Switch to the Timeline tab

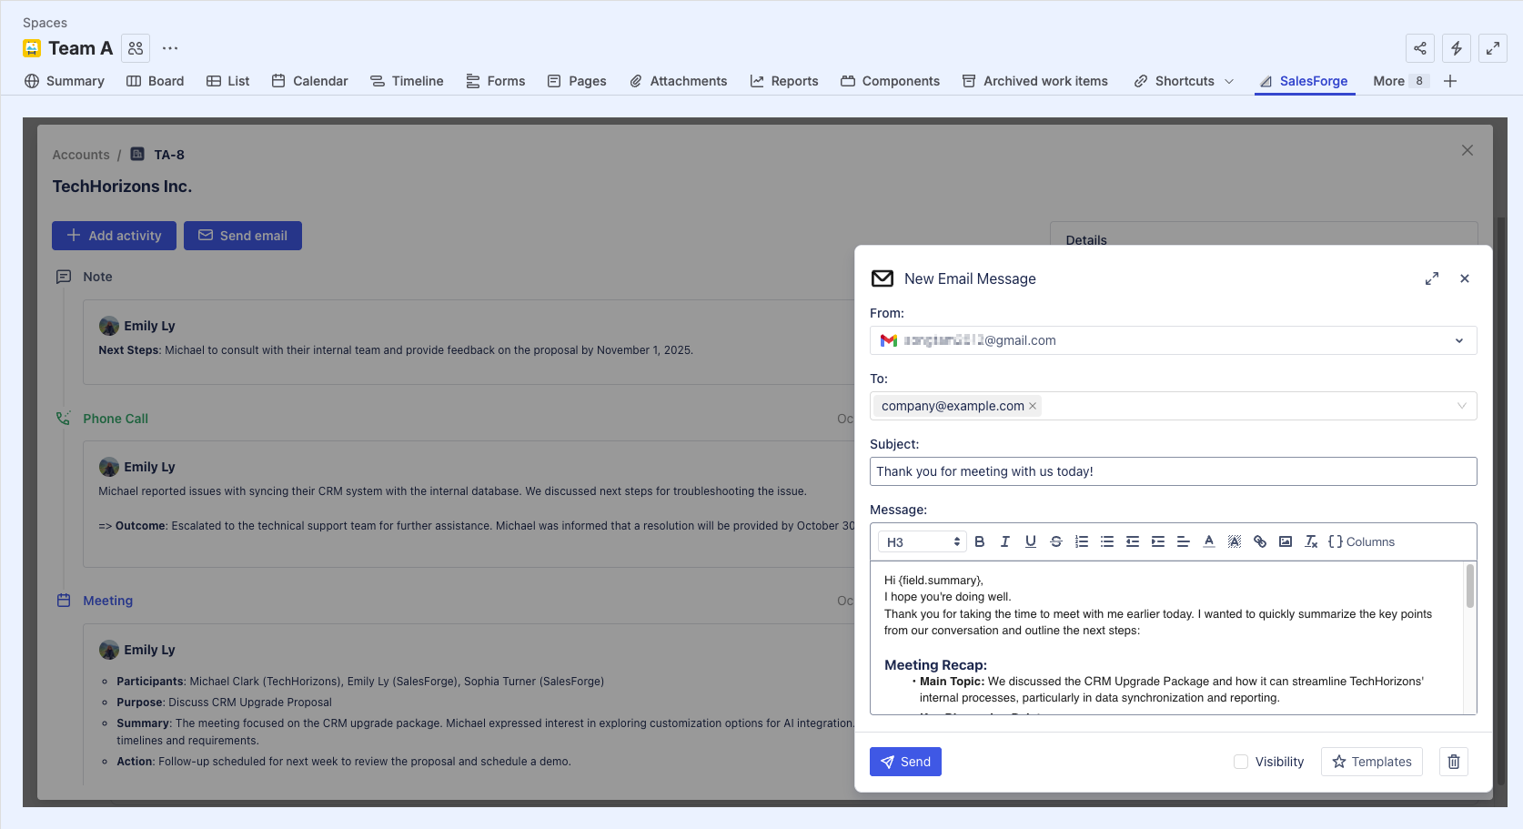(x=407, y=81)
